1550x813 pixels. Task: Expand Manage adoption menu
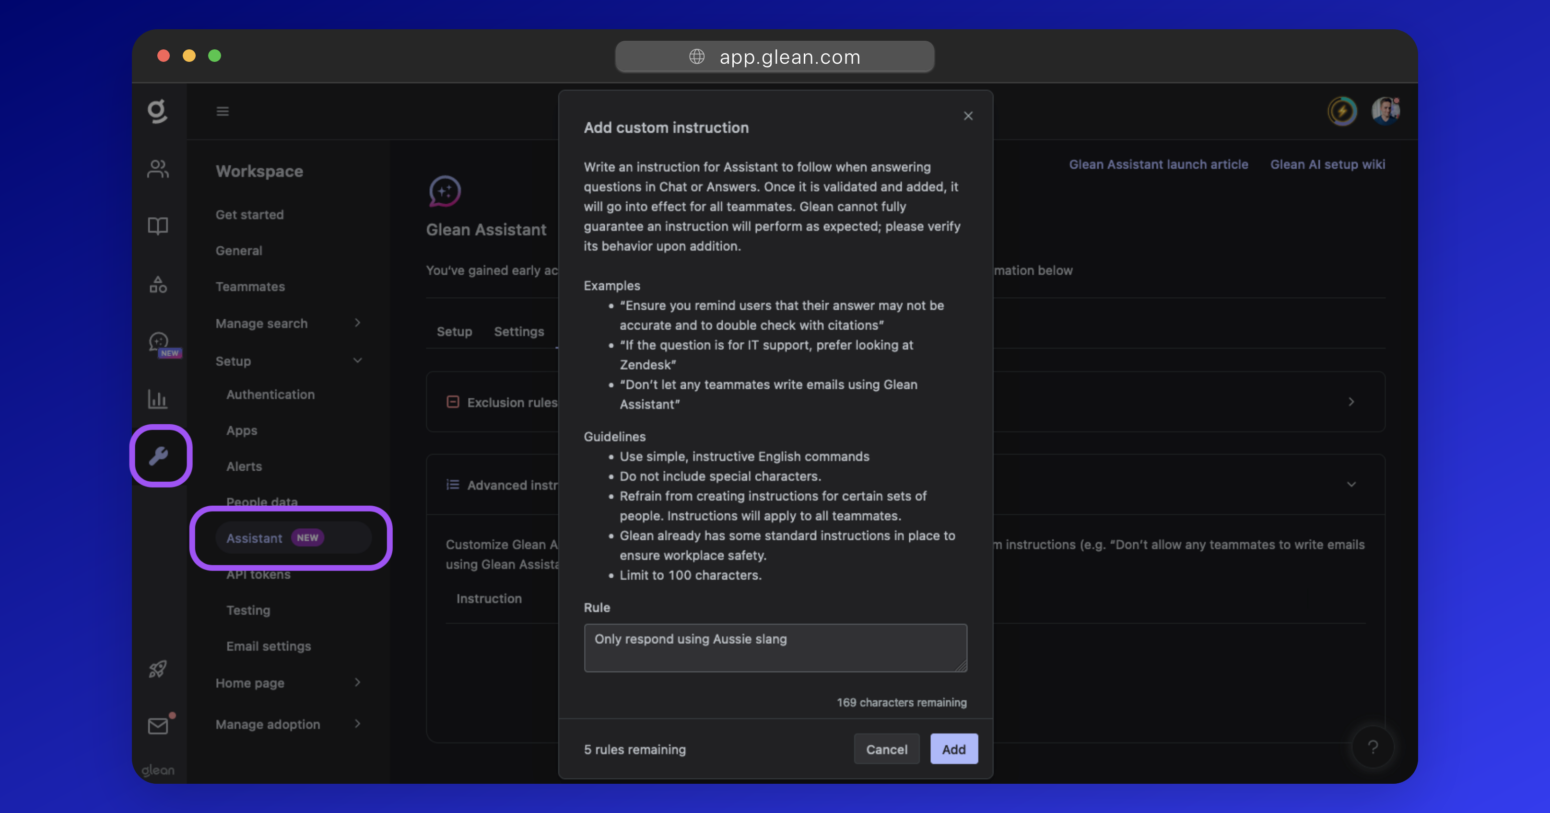tap(357, 724)
